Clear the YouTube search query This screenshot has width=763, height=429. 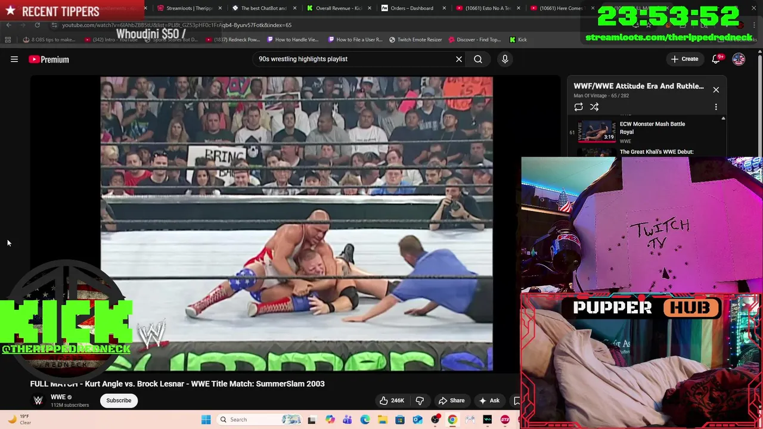[459, 59]
